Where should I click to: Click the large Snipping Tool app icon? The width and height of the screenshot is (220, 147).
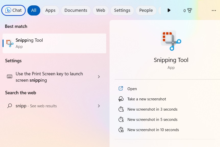171,40
